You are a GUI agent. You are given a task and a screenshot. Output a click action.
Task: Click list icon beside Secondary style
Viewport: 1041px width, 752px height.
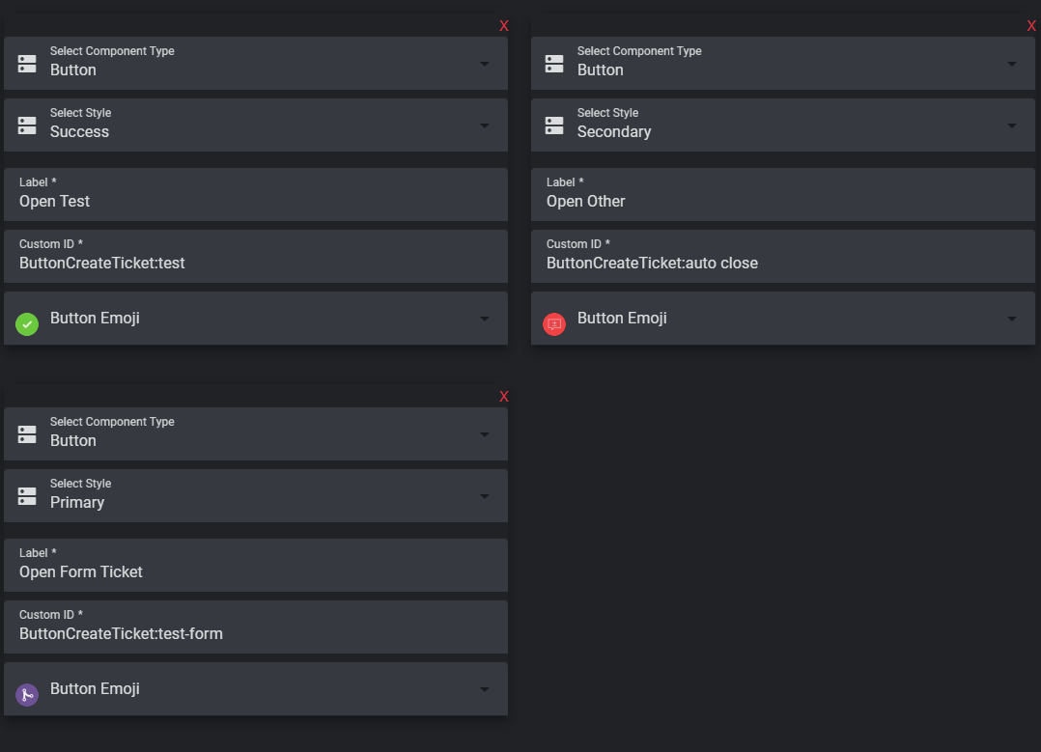point(554,125)
